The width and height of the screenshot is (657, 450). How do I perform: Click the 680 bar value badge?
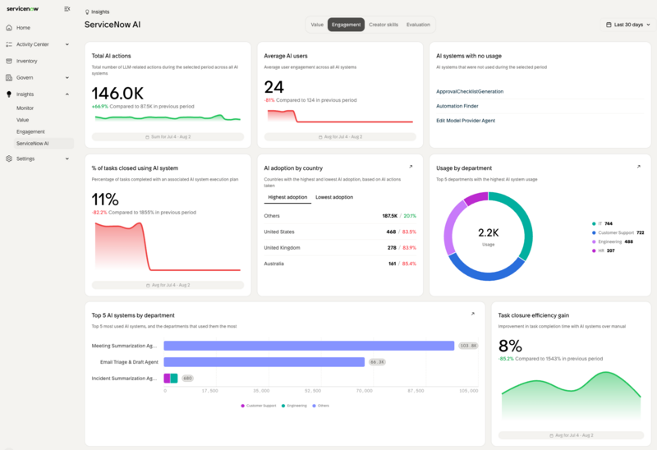(187, 379)
